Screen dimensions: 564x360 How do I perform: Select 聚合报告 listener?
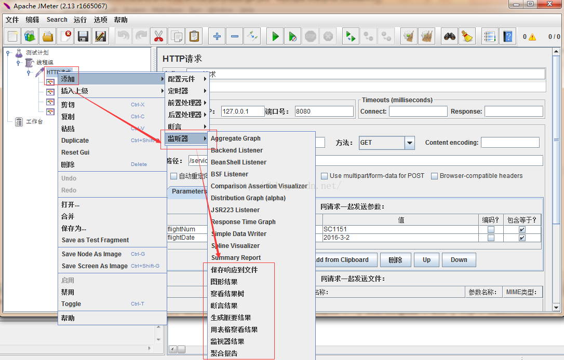(x=224, y=353)
